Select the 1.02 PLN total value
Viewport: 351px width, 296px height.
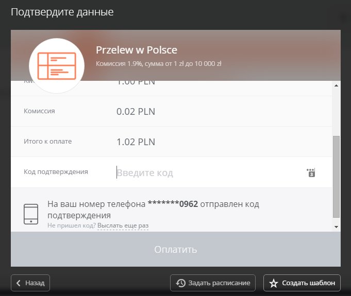[x=136, y=142]
